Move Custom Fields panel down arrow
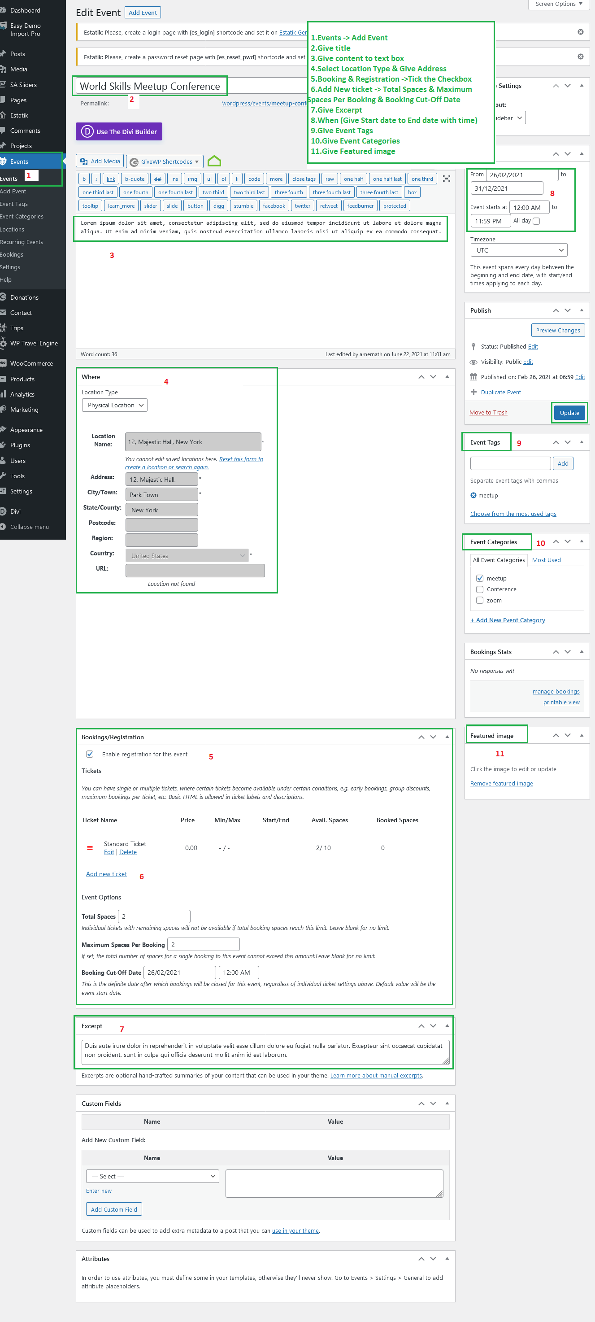 [433, 1104]
